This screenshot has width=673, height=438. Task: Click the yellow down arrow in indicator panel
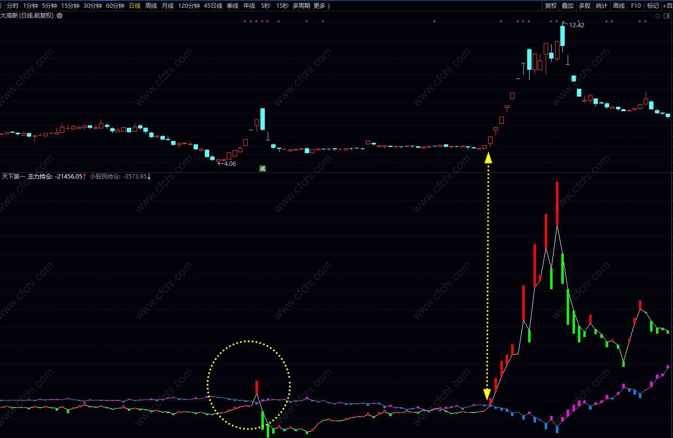click(487, 395)
